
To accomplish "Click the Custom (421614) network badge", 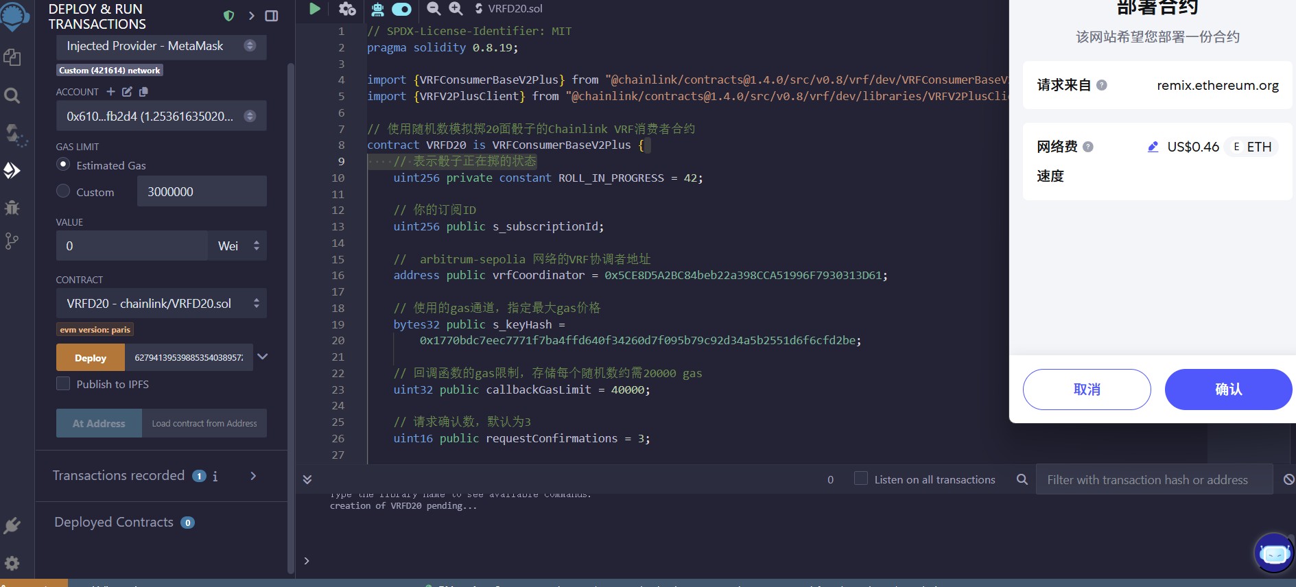I will [110, 70].
